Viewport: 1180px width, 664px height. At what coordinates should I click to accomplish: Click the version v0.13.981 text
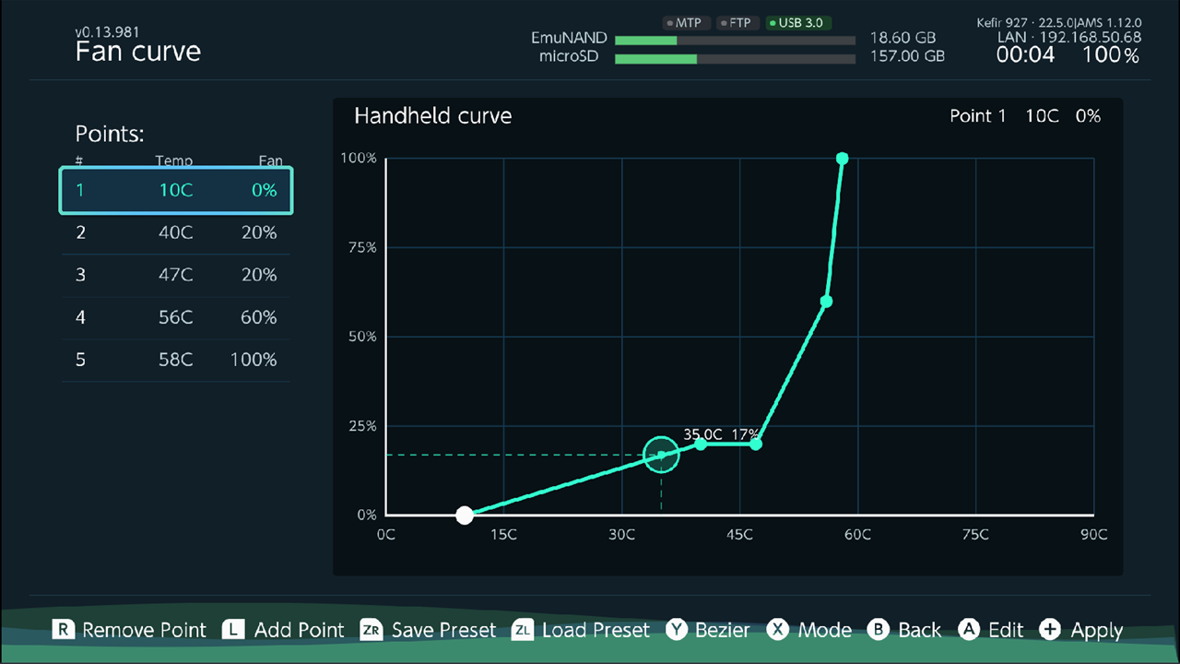[x=108, y=32]
